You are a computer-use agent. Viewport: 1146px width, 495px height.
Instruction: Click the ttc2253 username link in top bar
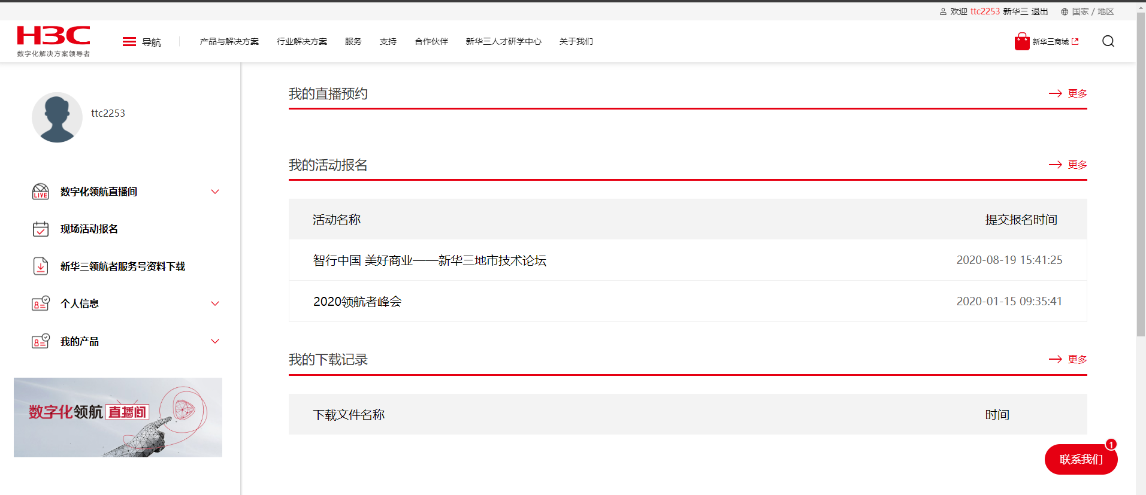point(985,11)
